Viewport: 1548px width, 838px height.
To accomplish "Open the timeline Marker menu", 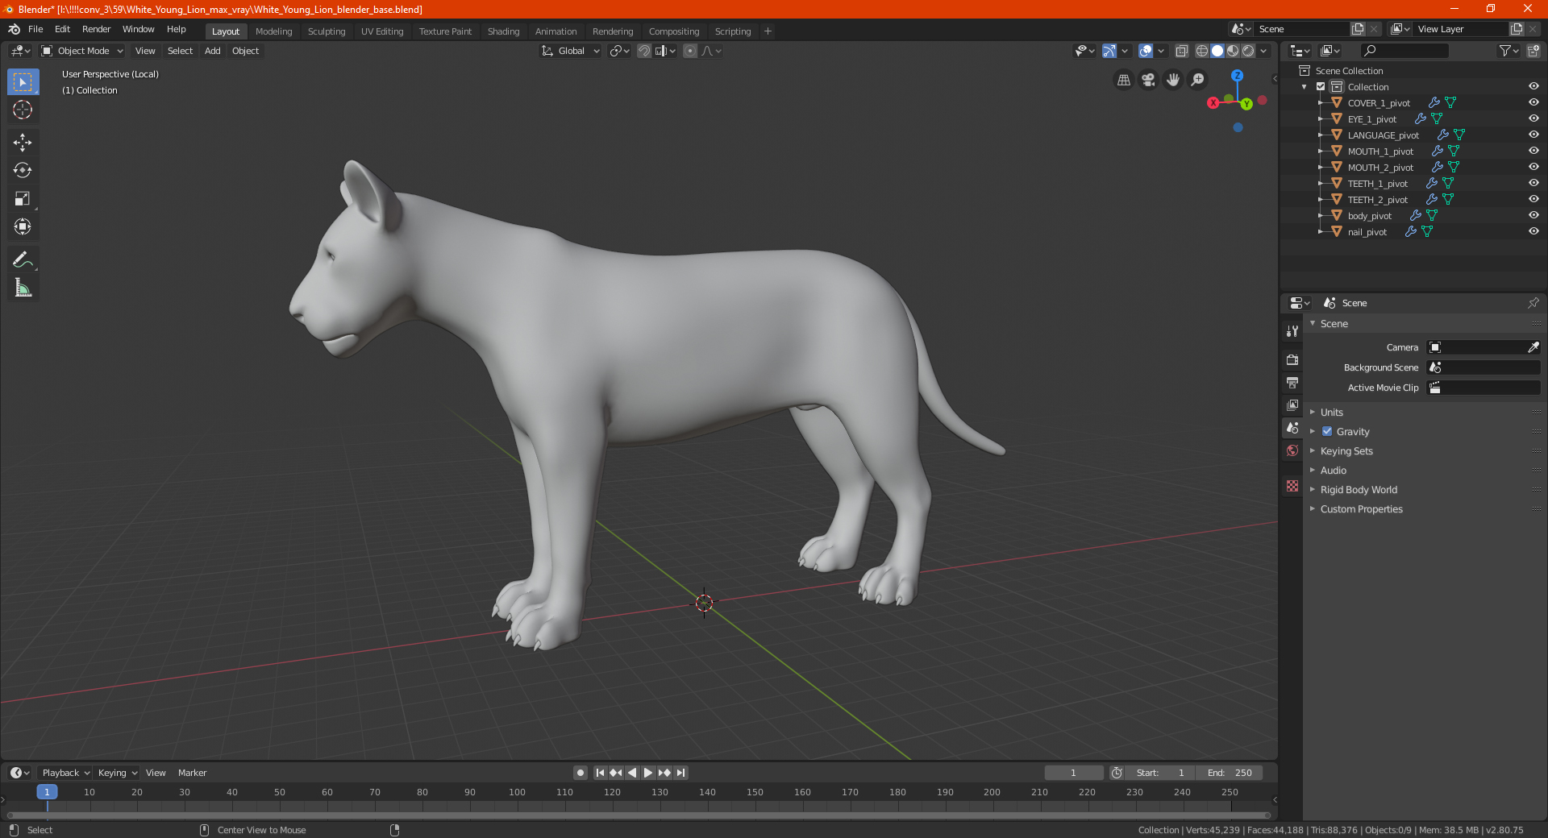I will (x=192, y=773).
